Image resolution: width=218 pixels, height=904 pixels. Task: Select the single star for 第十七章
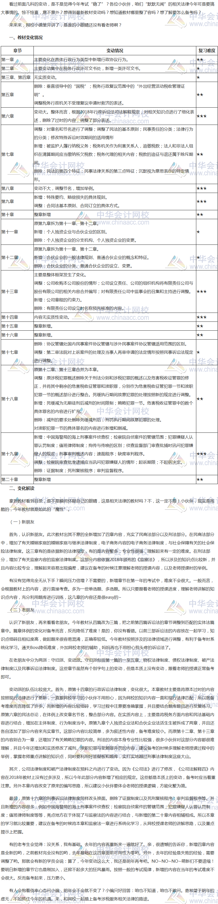point(198,352)
